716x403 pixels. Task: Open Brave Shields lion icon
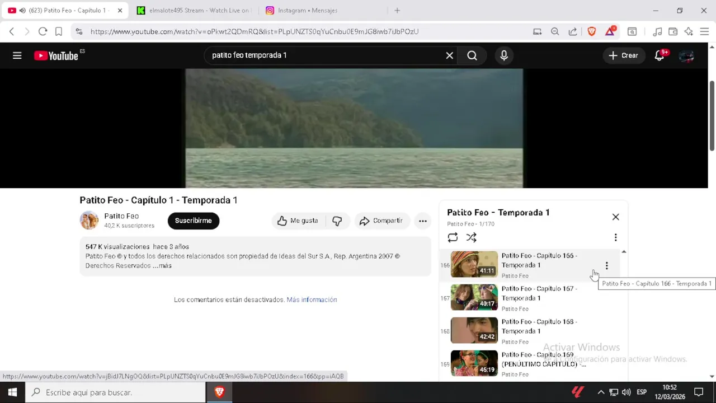(x=592, y=31)
